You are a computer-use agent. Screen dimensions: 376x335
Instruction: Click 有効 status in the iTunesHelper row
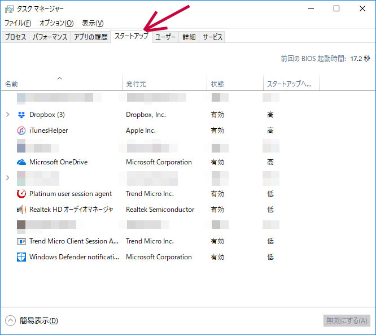tap(217, 130)
